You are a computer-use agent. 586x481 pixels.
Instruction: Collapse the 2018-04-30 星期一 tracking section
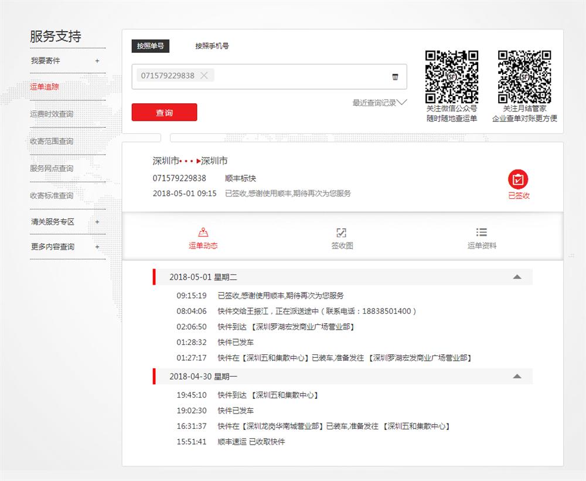click(x=517, y=376)
